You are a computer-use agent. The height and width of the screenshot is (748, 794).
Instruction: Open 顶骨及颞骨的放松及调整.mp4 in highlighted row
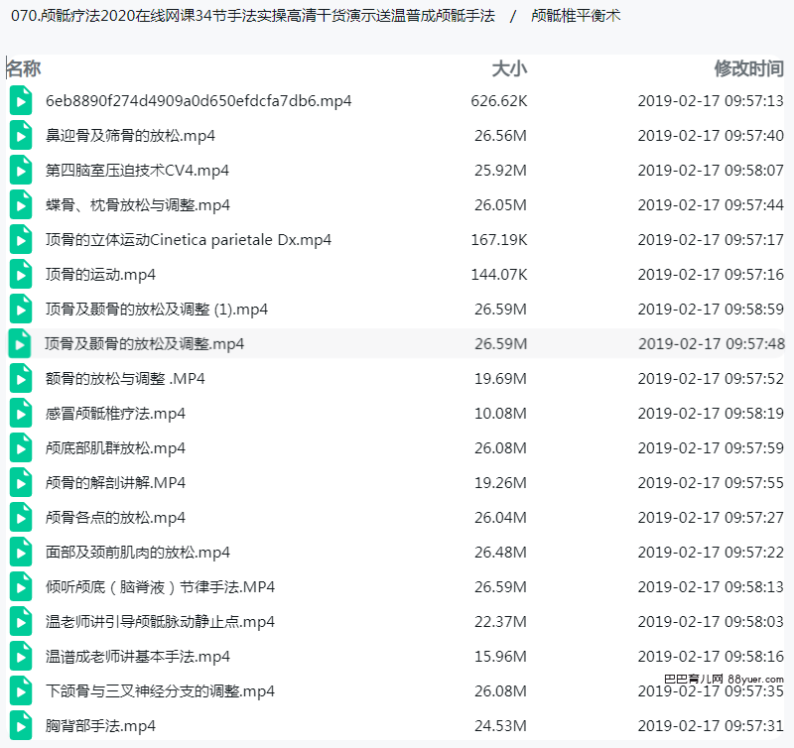[144, 344]
